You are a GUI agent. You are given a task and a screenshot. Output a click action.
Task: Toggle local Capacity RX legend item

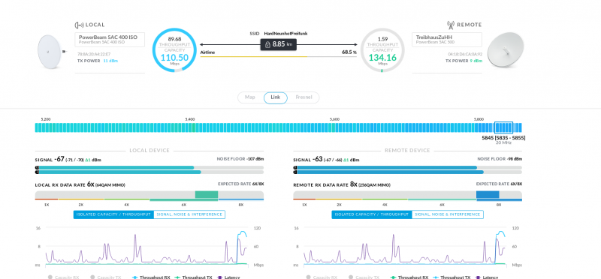64,277
